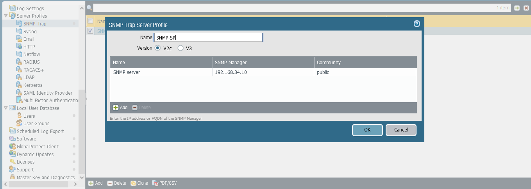Click Delete in the bottom toolbar
The width and height of the screenshot is (531, 189).
[116, 183]
